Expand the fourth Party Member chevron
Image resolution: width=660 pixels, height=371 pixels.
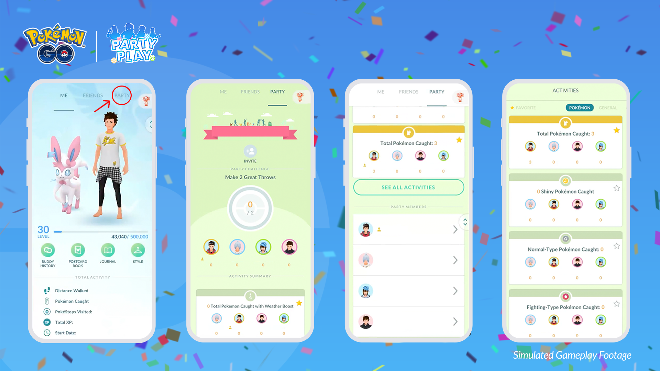click(455, 322)
